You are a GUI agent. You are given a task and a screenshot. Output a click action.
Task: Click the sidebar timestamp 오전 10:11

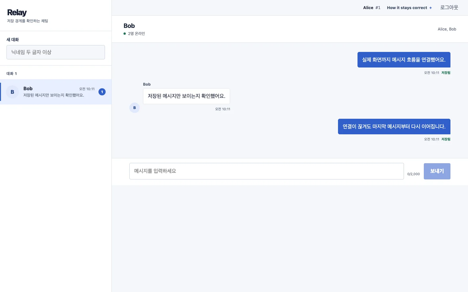[87, 89]
